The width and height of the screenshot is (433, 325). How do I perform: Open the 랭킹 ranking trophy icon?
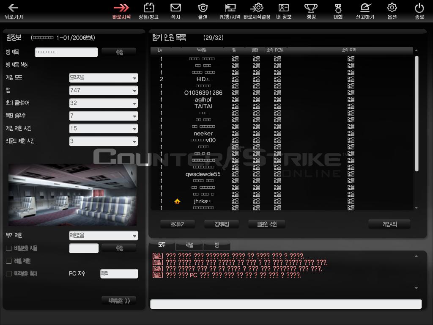click(x=311, y=8)
